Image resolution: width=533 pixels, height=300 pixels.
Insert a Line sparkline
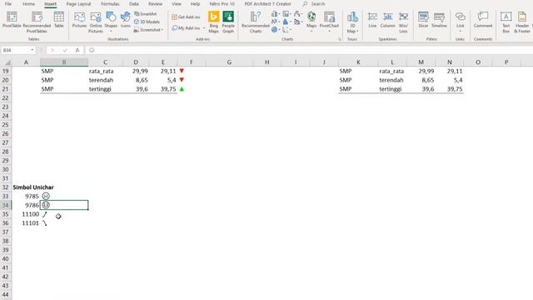(x=372, y=19)
